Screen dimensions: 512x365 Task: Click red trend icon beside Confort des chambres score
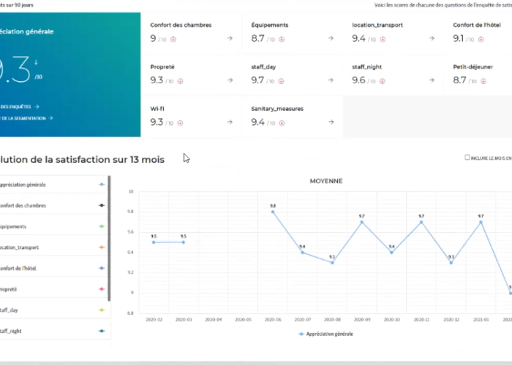pos(173,39)
